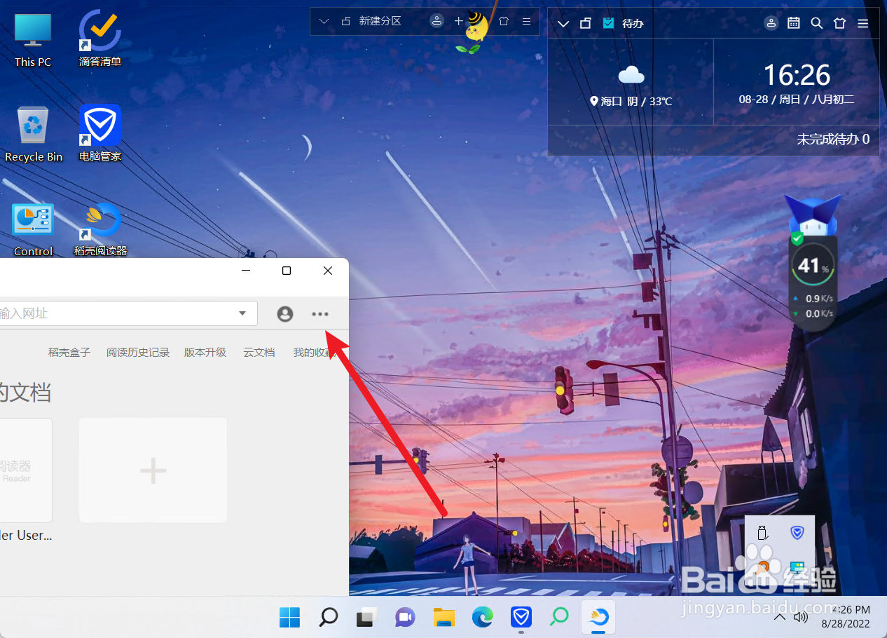Click the monitor icon in tray popup
The width and height of the screenshot is (887, 638).
pyautogui.click(x=797, y=566)
